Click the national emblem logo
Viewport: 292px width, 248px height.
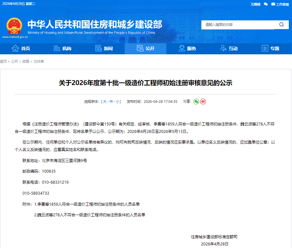[x=14, y=26]
